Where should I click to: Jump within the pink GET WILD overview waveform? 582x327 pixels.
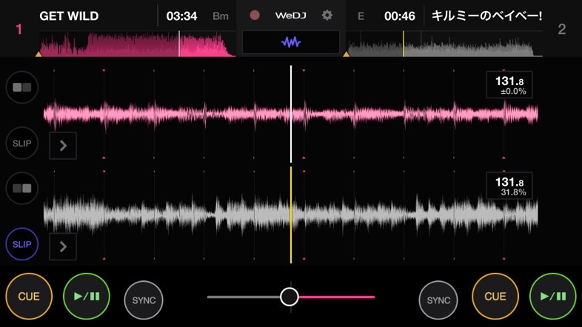137,44
